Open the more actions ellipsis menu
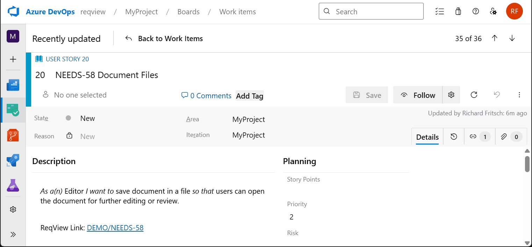Image resolution: width=532 pixels, height=247 pixels. coord(519,94)
